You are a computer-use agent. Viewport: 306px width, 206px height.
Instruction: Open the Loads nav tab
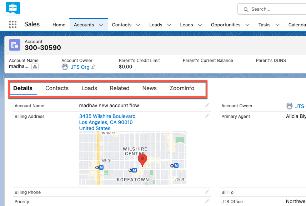pos(156,25)
